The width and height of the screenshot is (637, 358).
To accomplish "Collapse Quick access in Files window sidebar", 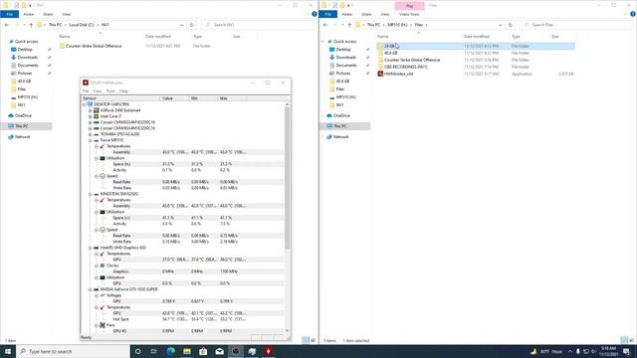I will click(322, 42).
